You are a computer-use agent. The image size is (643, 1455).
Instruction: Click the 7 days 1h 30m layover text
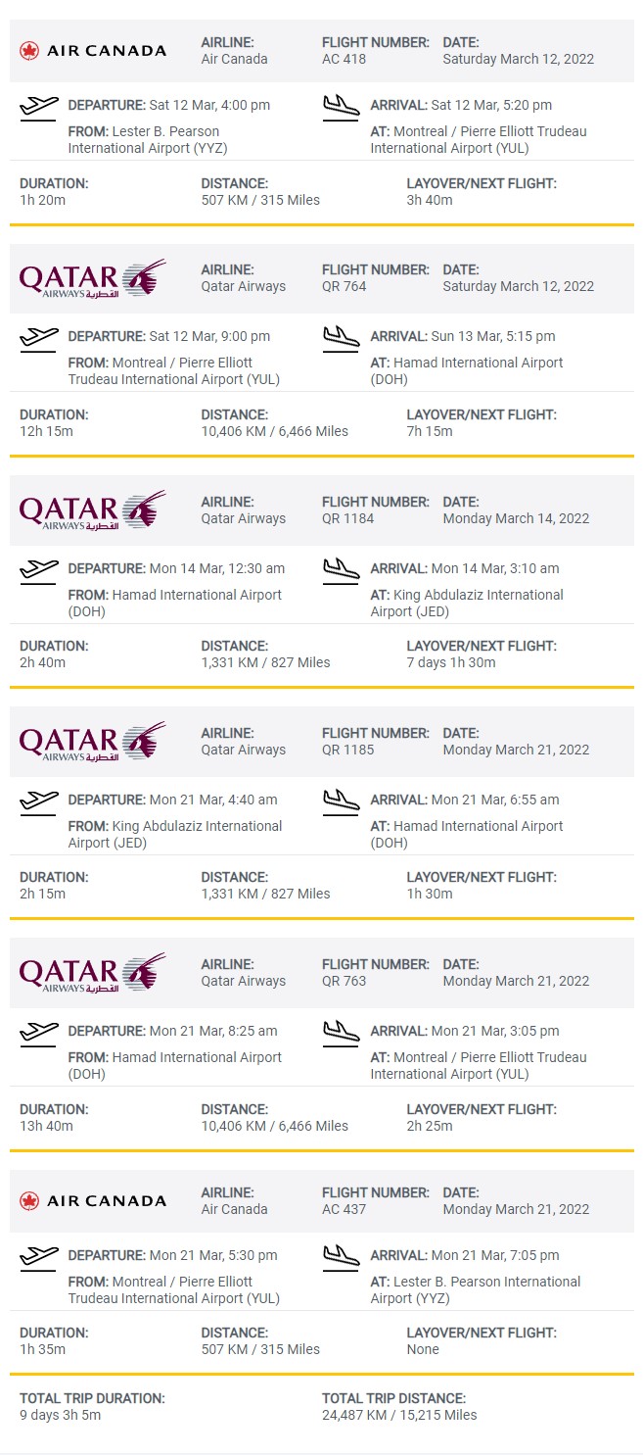450,662
